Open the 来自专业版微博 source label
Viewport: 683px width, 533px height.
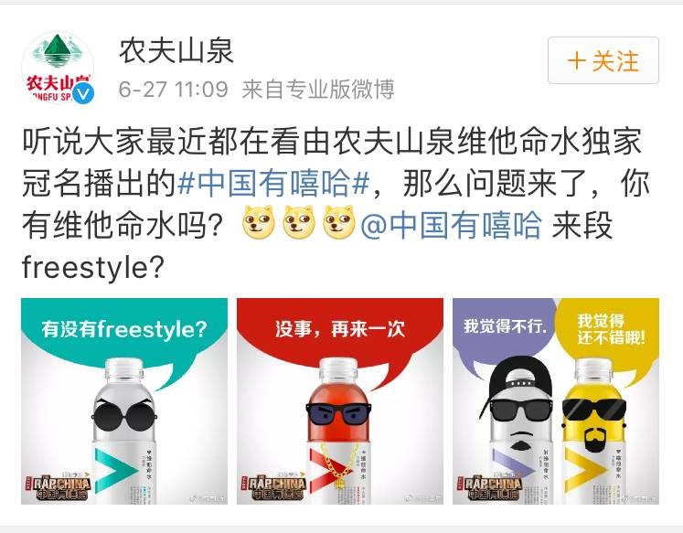(x=318, y=90)
